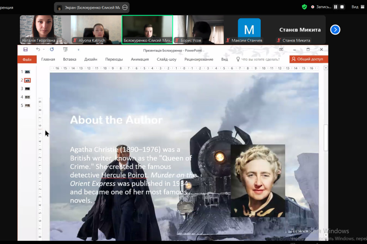Click the shared screen label 'Экран (Бєлокуренко...'

[92, 8]
